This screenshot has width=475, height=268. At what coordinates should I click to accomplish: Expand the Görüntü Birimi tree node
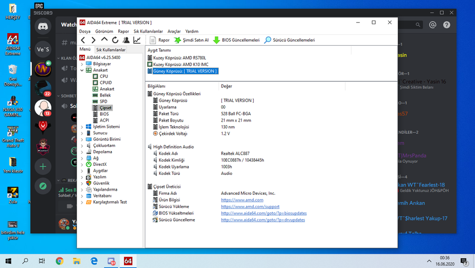[x=82, y=140]
